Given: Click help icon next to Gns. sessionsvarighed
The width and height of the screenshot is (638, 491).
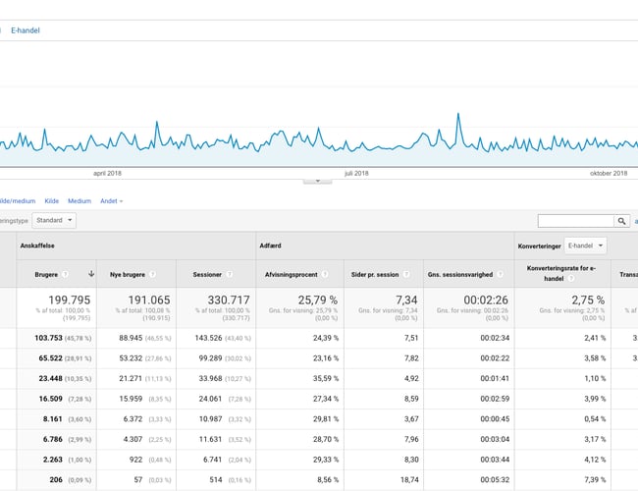Looking at the screenshot, I should (x=498, y=274).
